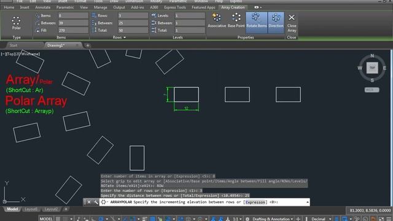393x221 pixels.
Task: Expand command line history arrow
Action: click(x=307, y=202)
